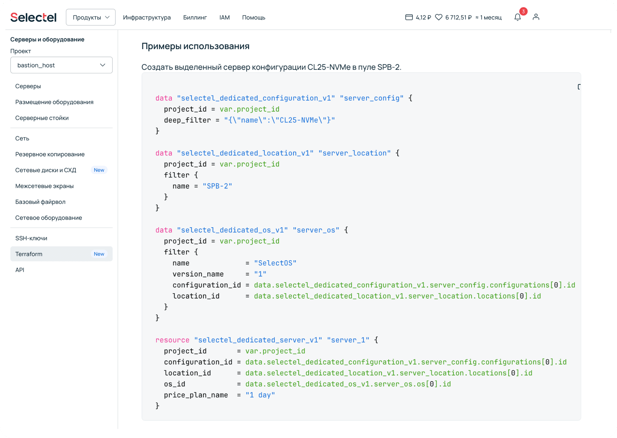
Task: Click the Примеры использования heading
Action: click(x=195, y=46)
